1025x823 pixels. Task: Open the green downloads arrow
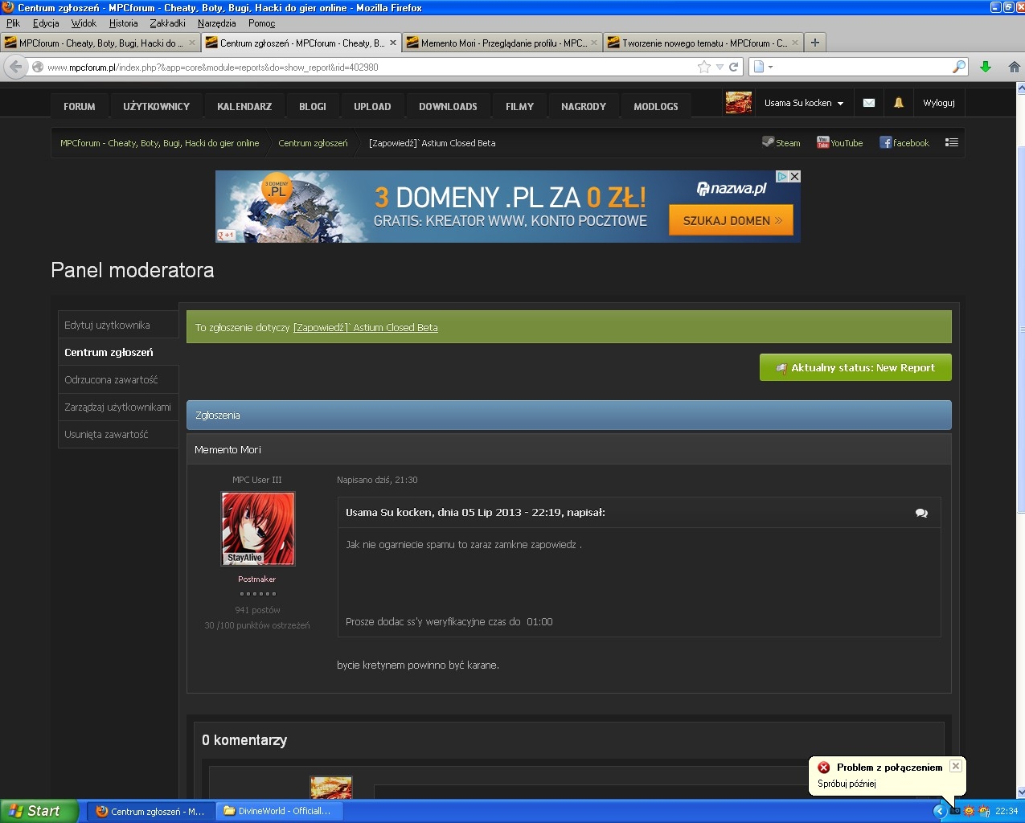[x=986, y=67]
